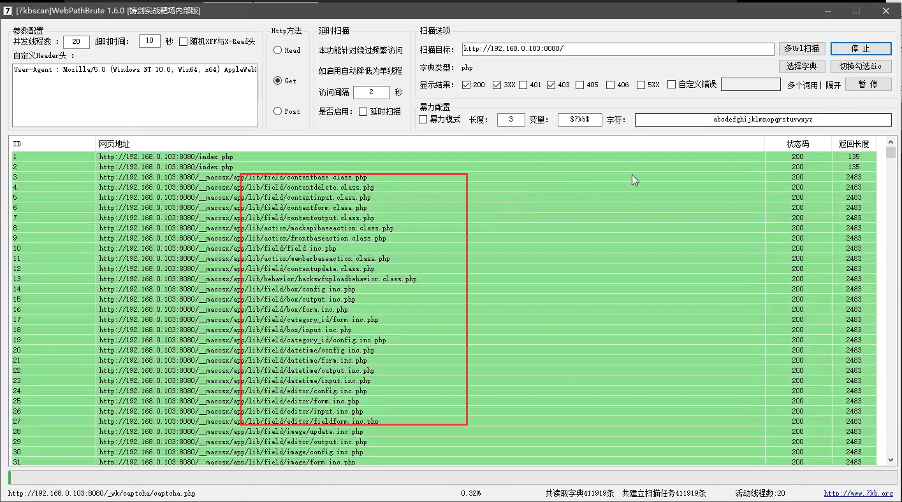Screen dimensions: 902x502
Task: Click the scrollbar up arrow in results list
Action: (x=891, y=142)
